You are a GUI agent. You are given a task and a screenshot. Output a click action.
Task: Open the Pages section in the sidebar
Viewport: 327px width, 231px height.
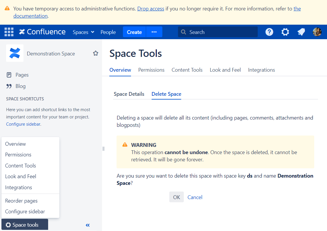[x=23, y=75]
